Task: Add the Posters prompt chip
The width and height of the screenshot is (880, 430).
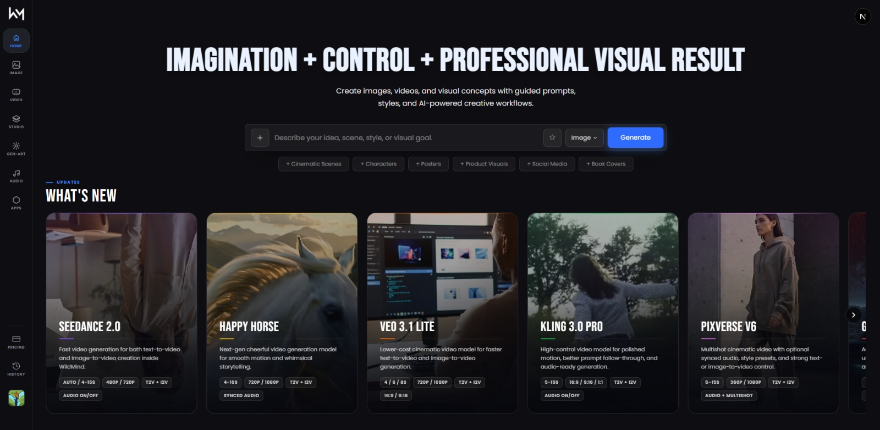Action: pos(428,164)
